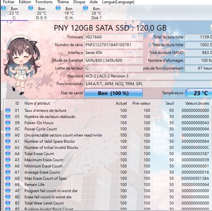The width and height of the screenshot is (212, 211).
Task: Click the blue status orb for D: E: F:
Action: [31, 8]
